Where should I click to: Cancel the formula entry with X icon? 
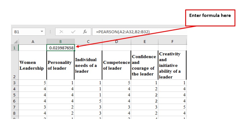click(61, 32)
